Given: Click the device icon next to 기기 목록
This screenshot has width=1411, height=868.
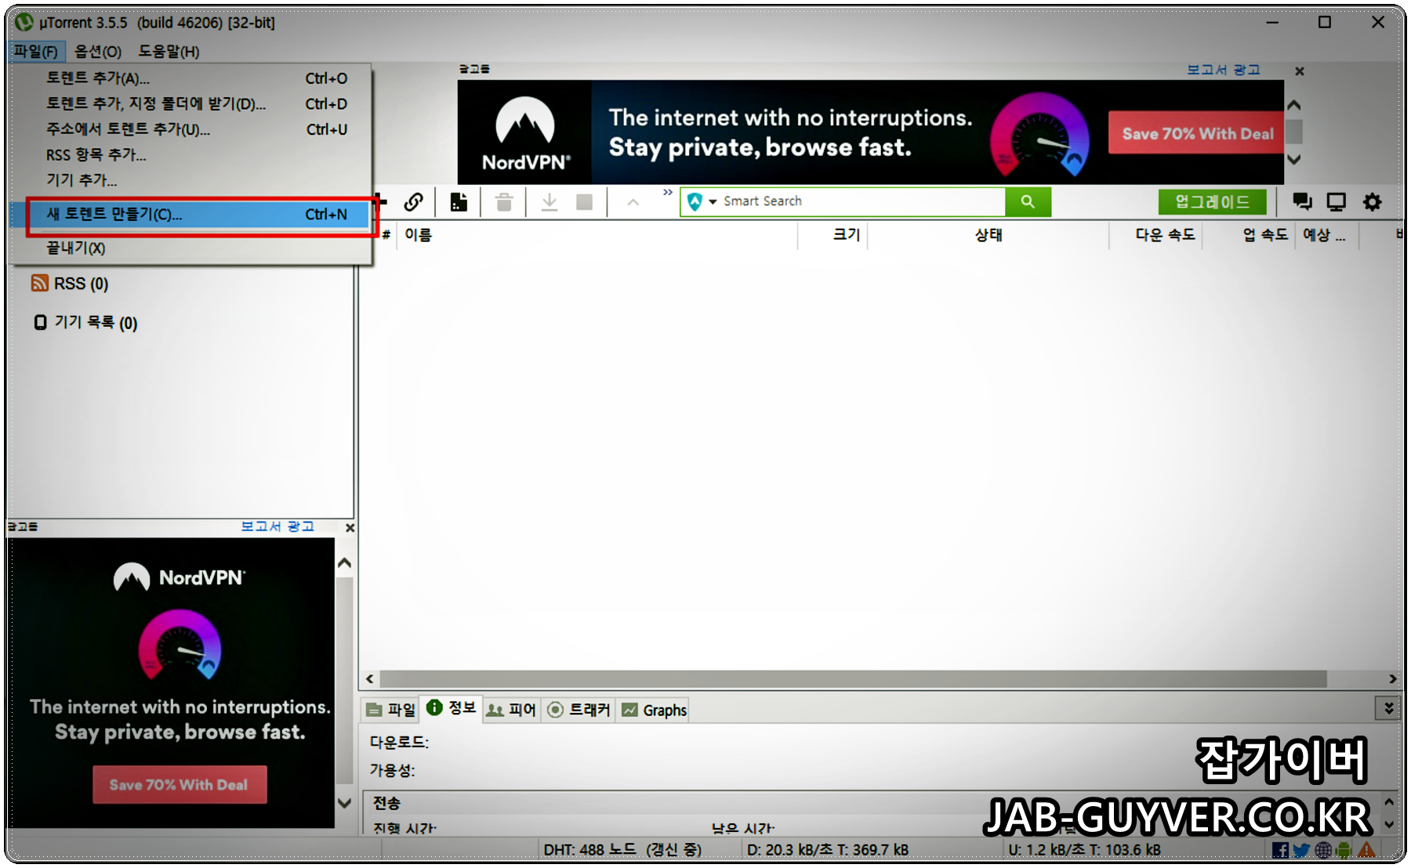Looking at the screenshot, I should (40, 322).
